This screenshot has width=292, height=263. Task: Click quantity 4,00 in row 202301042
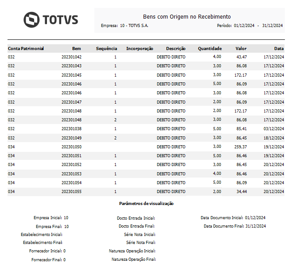[x=217, y=57]
